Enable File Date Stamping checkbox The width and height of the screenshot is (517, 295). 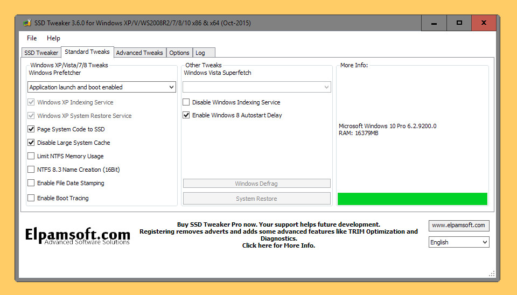[31, 183]
